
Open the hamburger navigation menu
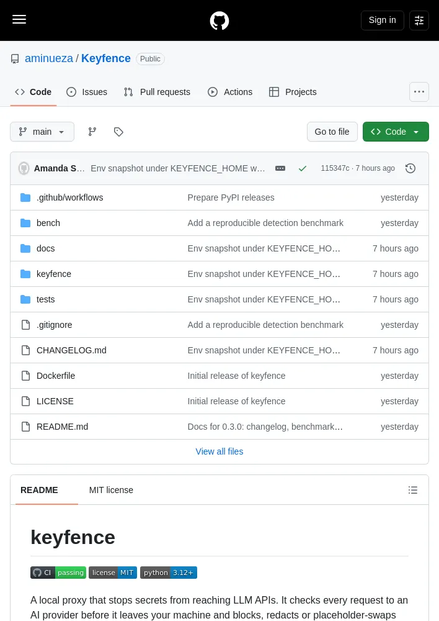click(x=19, y=19)
